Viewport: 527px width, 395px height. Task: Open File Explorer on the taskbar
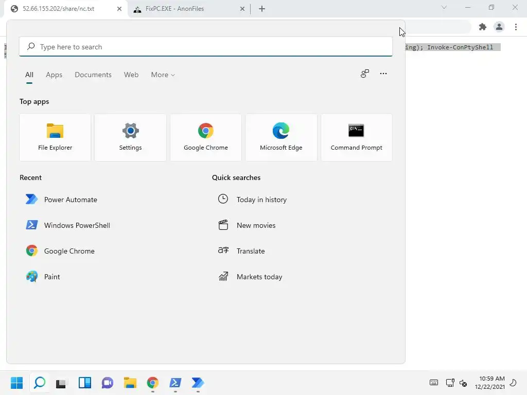point(130,383)
